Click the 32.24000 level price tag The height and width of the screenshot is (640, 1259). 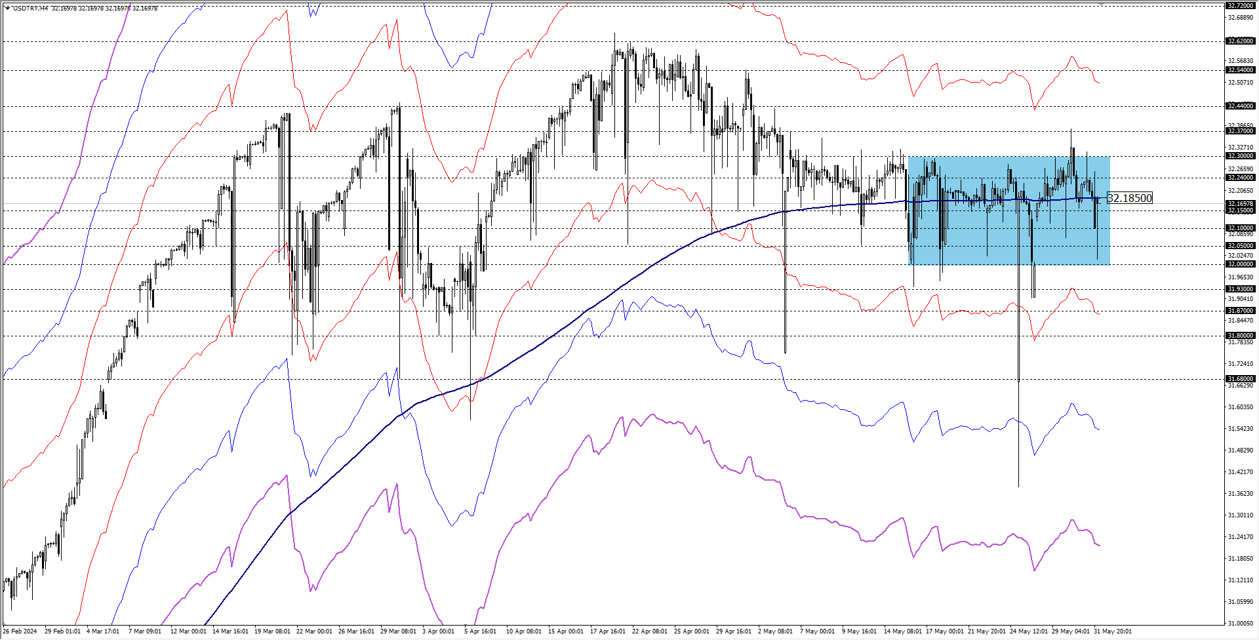pyautogui.click(x=1241, y=178)
